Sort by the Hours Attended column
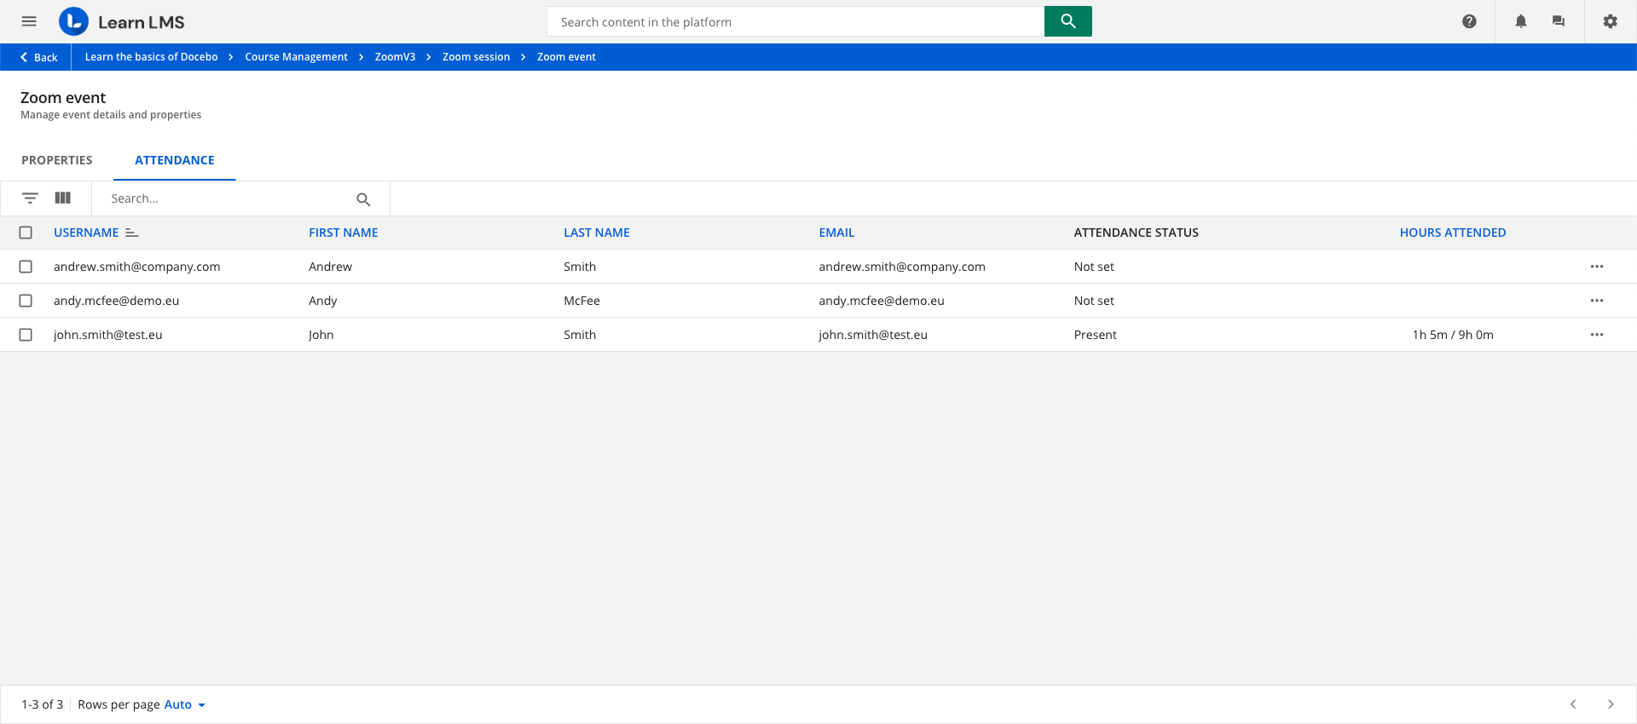This screenshot has width=1637, height=724. click(x=1453, y=233)
